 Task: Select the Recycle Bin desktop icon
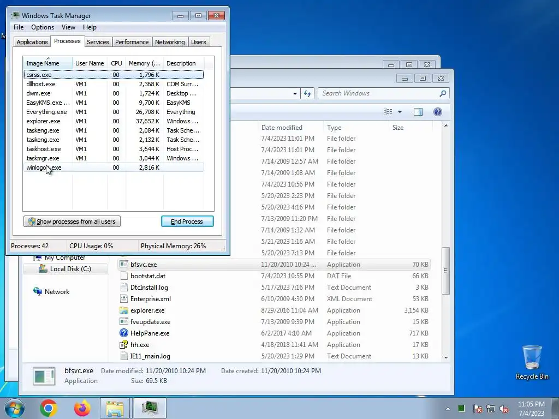coord(532,362)
